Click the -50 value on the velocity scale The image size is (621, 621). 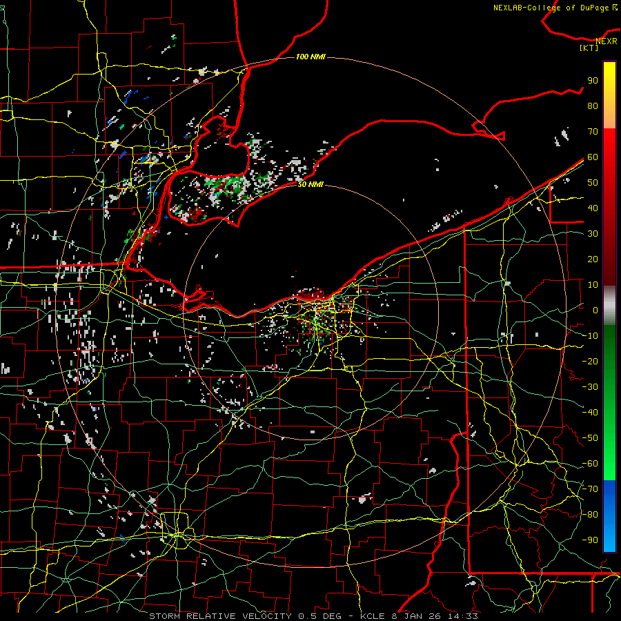pyautogui.click(x=590, y=438)
